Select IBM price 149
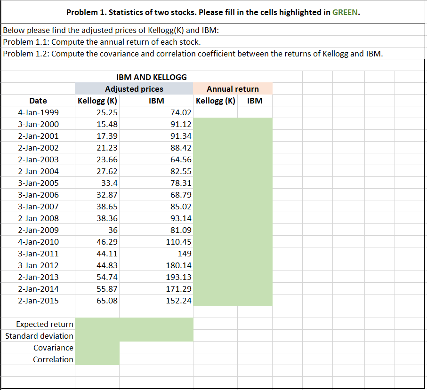 coord(156,253)
